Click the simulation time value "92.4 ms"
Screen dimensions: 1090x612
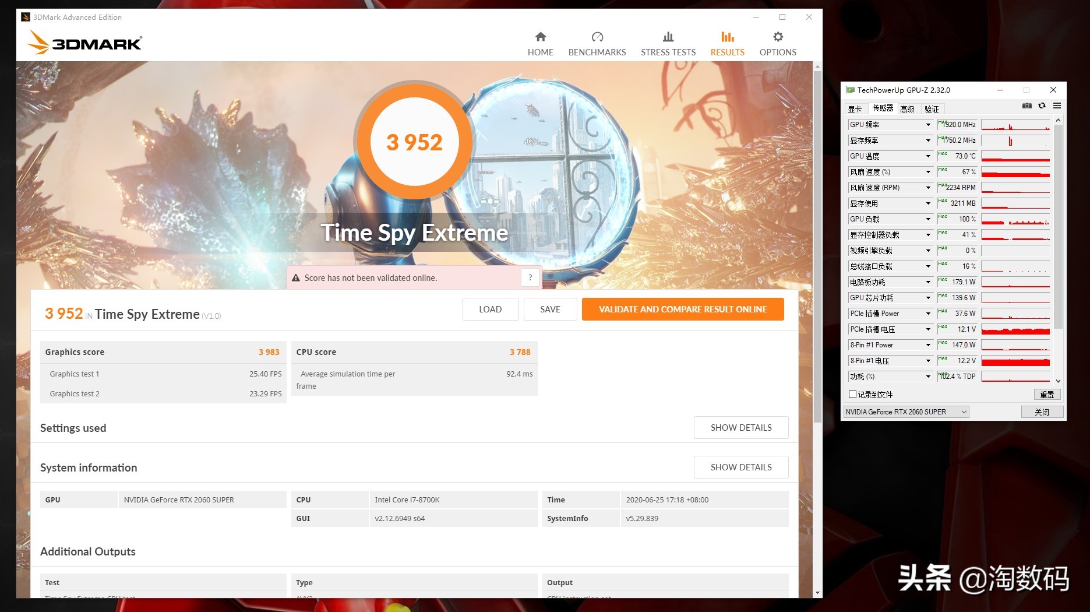(520, 374)
